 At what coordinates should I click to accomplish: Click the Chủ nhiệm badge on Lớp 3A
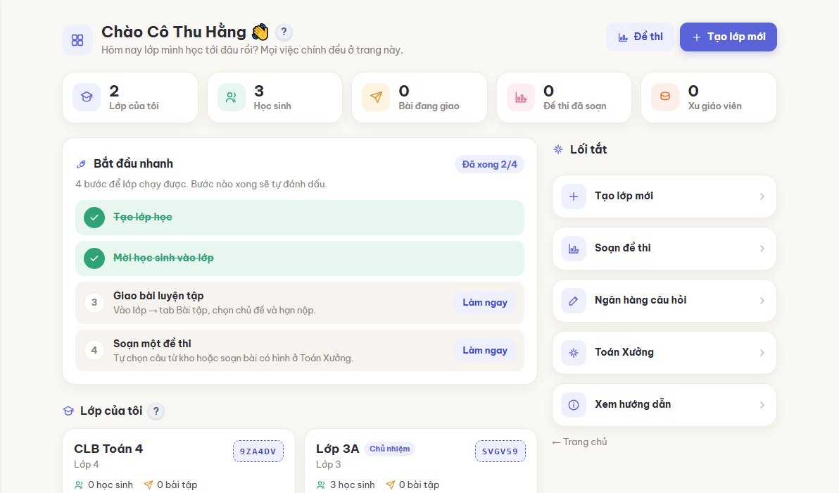click(x=389, y=449)
